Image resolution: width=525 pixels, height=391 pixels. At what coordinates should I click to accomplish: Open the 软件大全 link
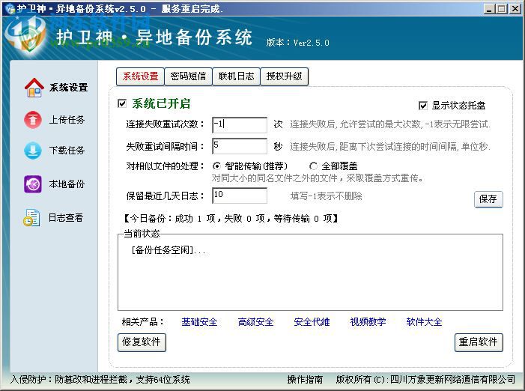(424, 322)
